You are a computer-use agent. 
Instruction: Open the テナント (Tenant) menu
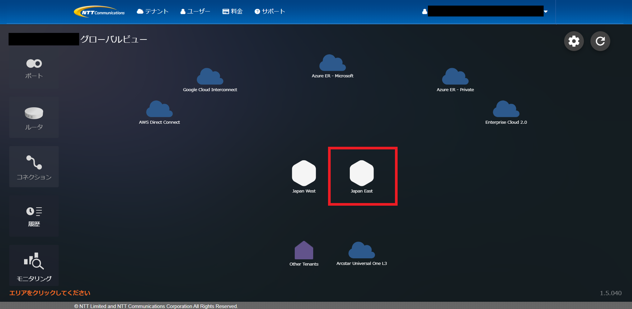click(153, 12)
